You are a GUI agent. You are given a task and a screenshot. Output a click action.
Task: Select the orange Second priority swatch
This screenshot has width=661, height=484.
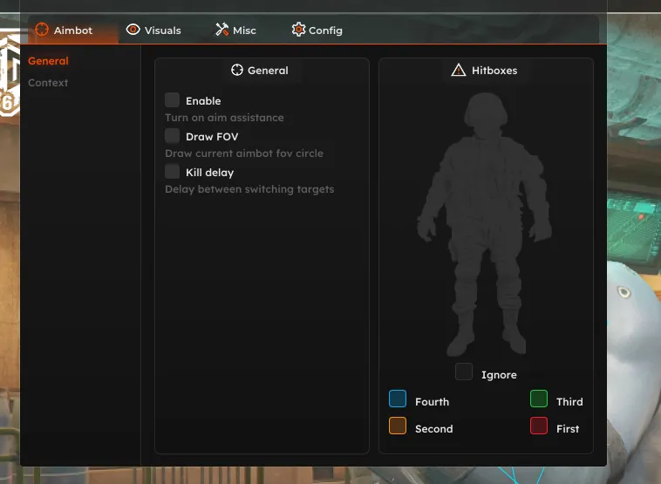point(398,426)
